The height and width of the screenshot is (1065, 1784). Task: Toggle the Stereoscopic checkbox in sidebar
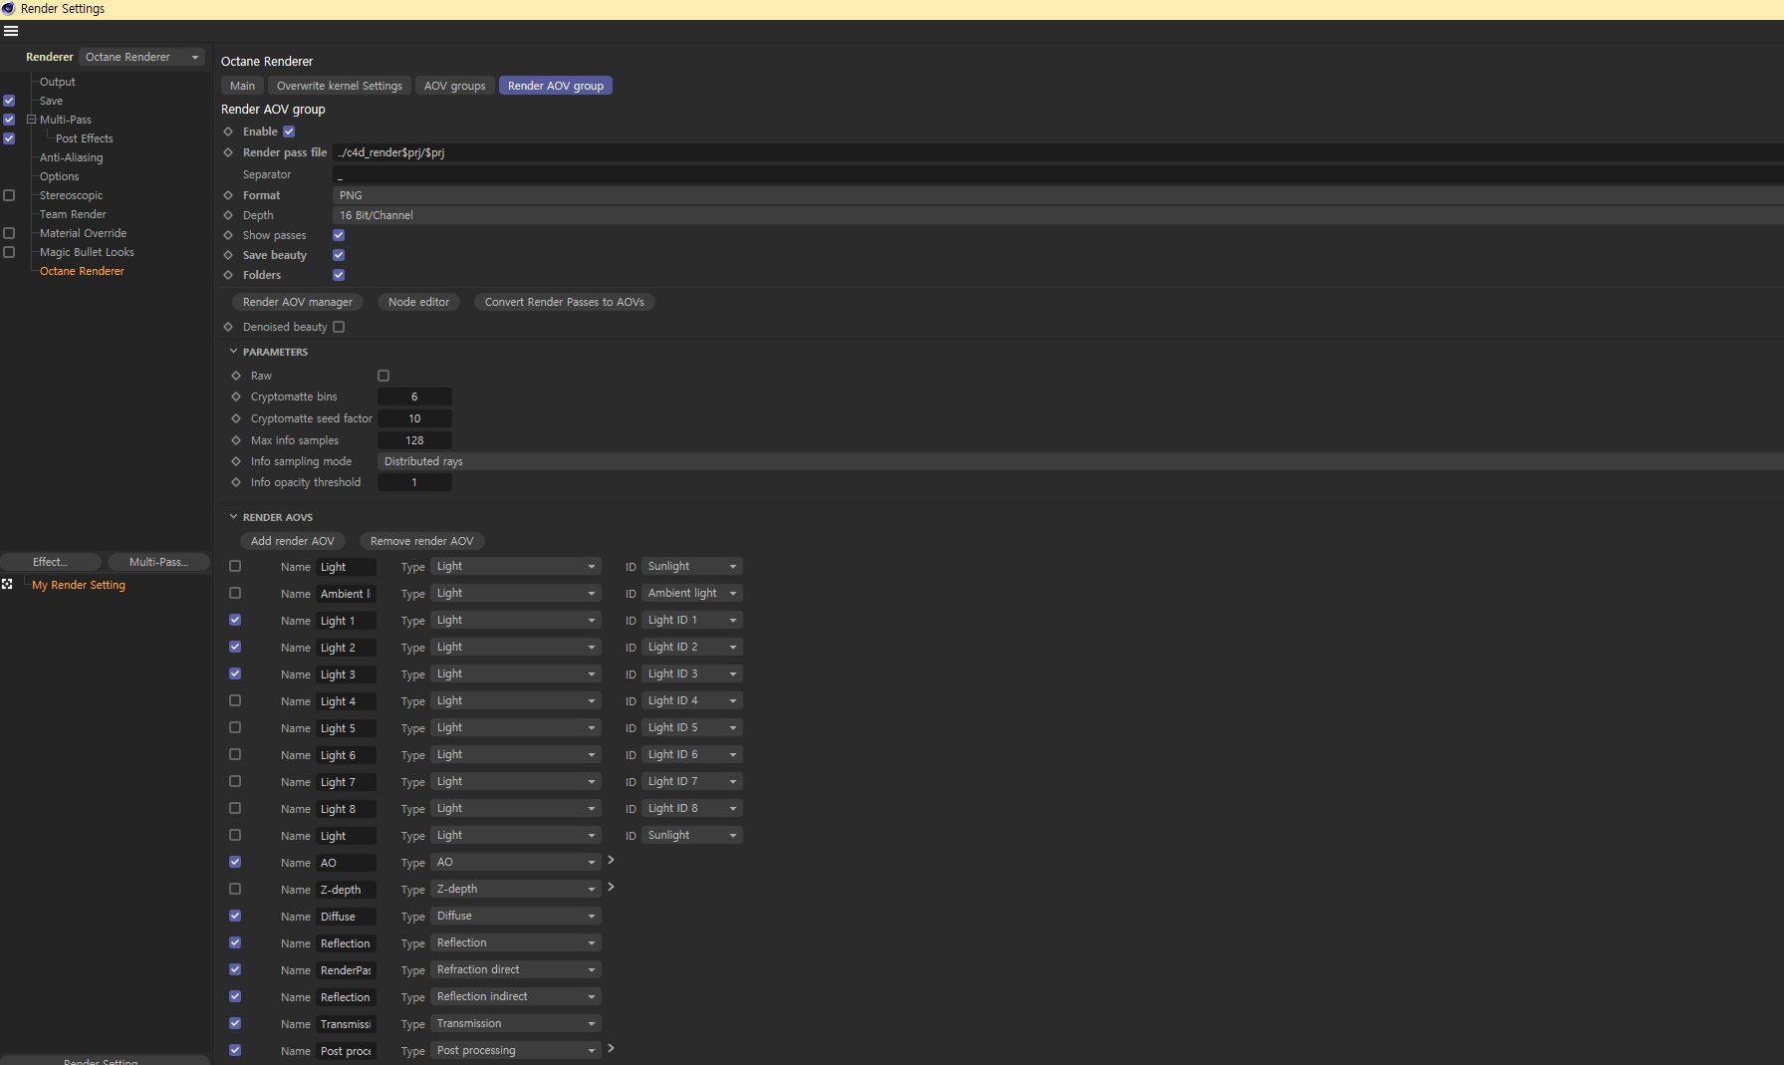coord(9,195)
